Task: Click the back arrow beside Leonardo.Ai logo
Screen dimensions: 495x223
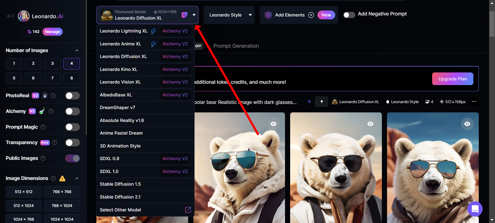Action: pos(10,16)
